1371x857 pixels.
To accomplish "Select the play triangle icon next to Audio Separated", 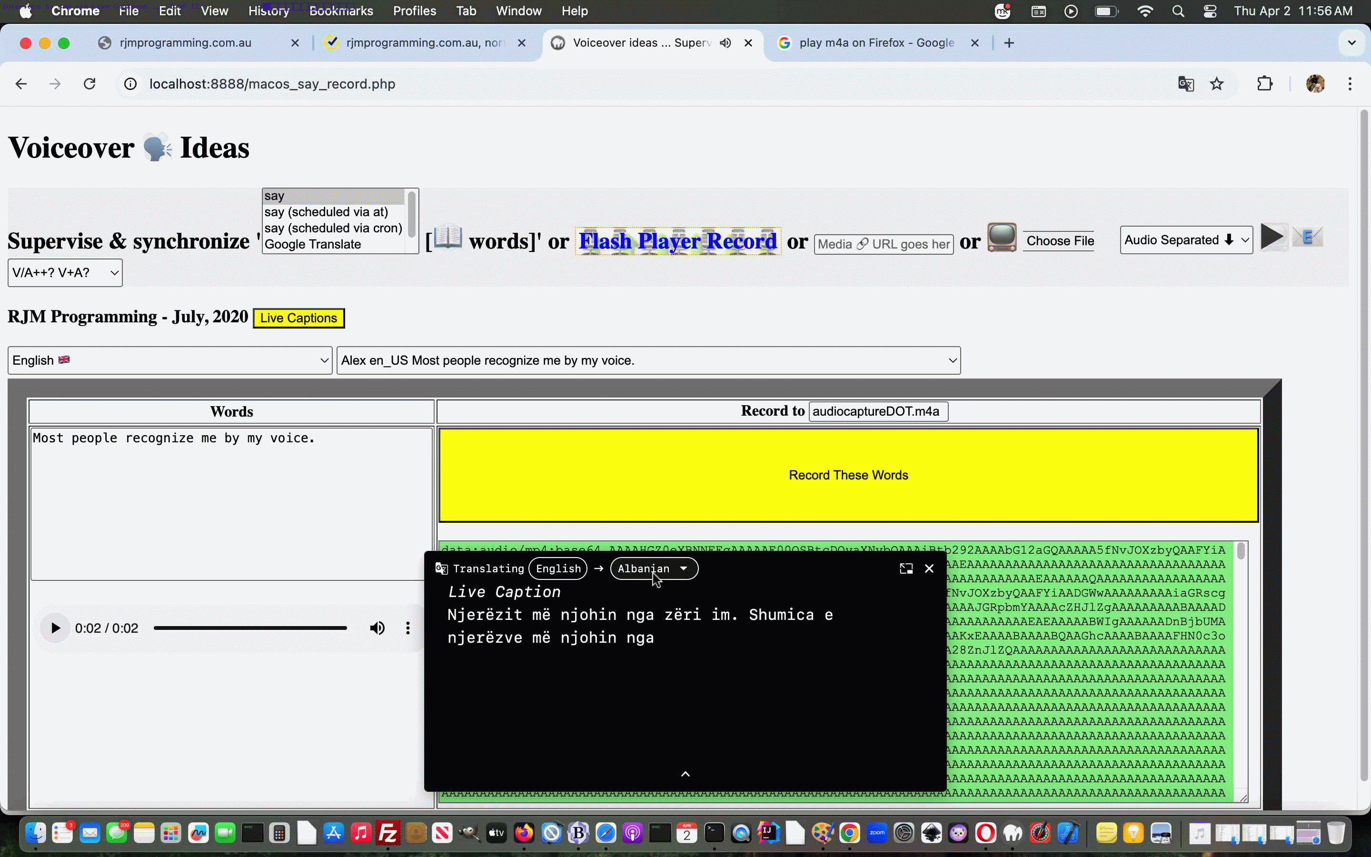I will pyautogui.click(x=1273, y=237).
